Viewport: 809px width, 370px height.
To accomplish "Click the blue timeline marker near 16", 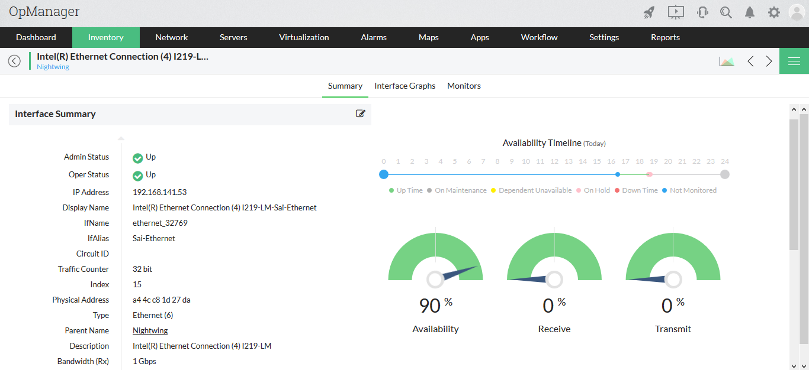I will point(618,174).
